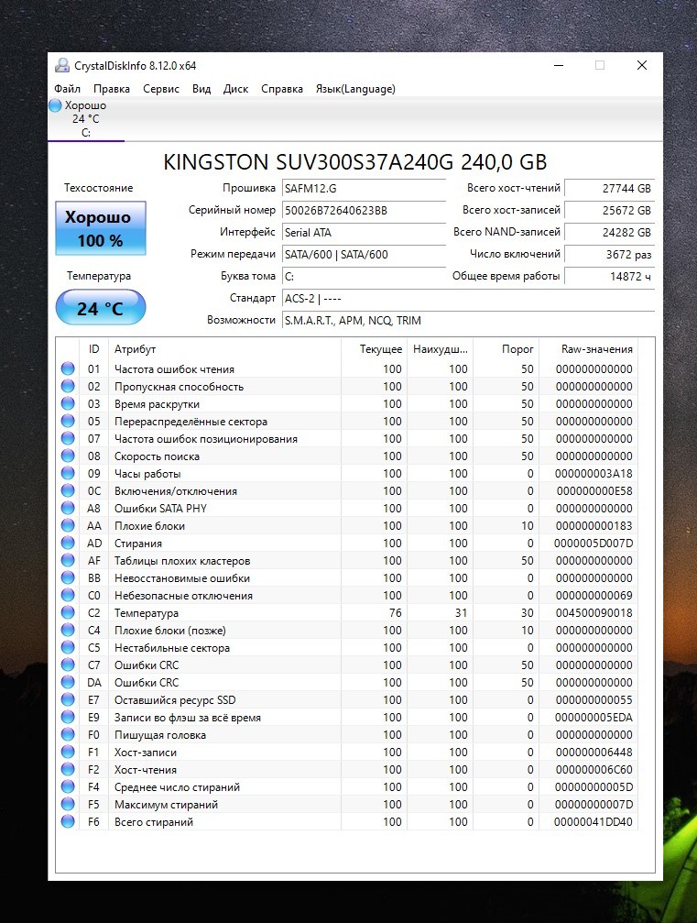
Task: Click the status orb for attribute E9
Action: tap(68, 717)
